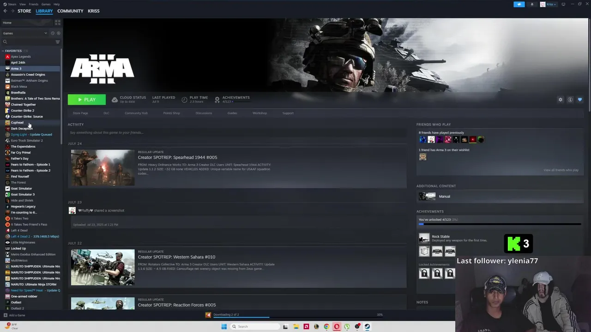Screen dimensions: 591x332
Task: Switch to Big Picture mode icon
Action: tap(563, 4)
